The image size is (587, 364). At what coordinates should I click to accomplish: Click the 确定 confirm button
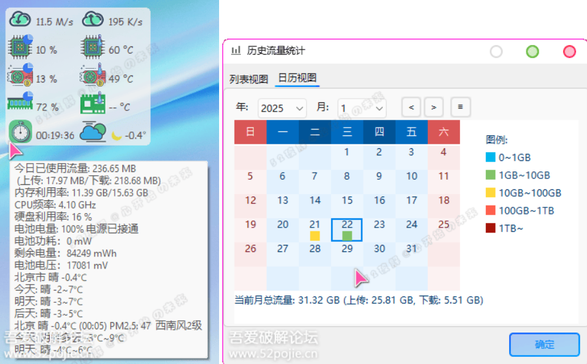click(x=544, y=345)
